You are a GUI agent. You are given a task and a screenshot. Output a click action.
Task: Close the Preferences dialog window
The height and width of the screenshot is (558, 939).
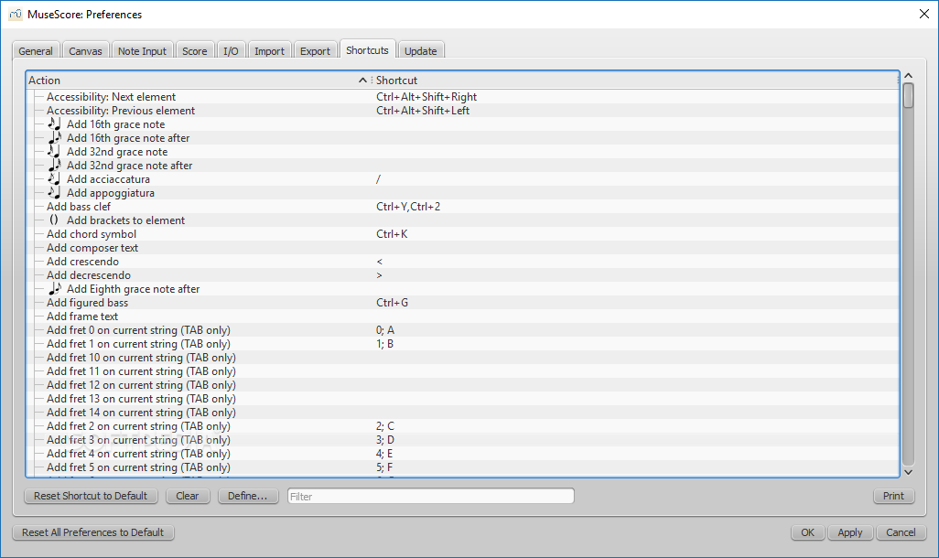[x=924, y=14]
